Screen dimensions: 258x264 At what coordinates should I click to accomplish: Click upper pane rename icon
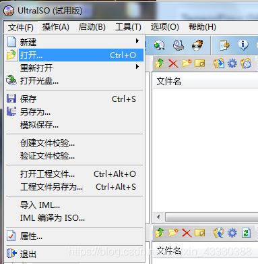pos(200,63)
